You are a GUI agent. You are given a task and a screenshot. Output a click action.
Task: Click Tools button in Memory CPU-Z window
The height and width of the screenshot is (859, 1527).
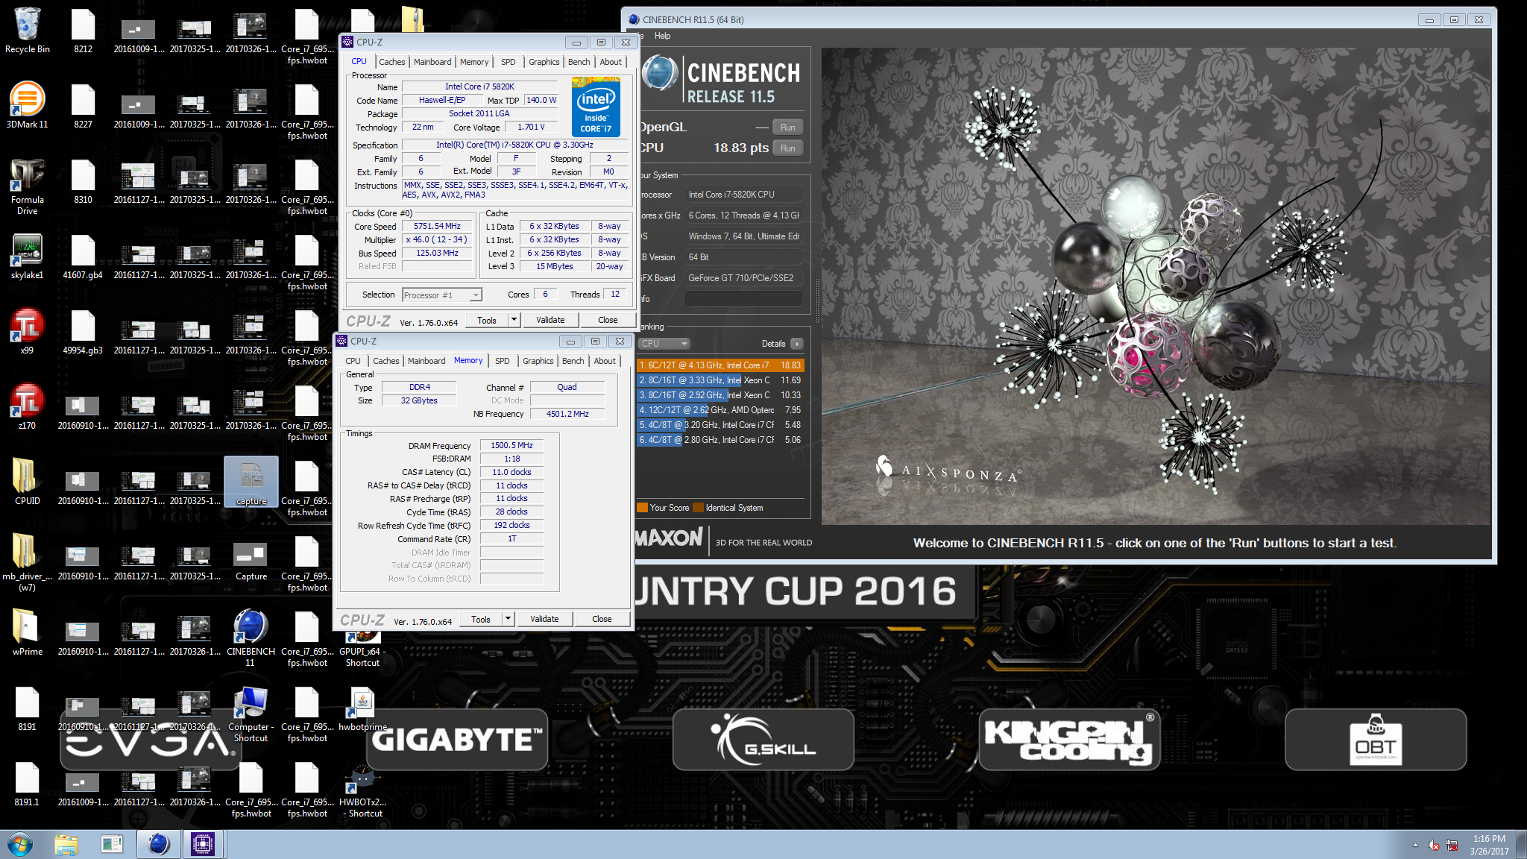pos(481,619)
